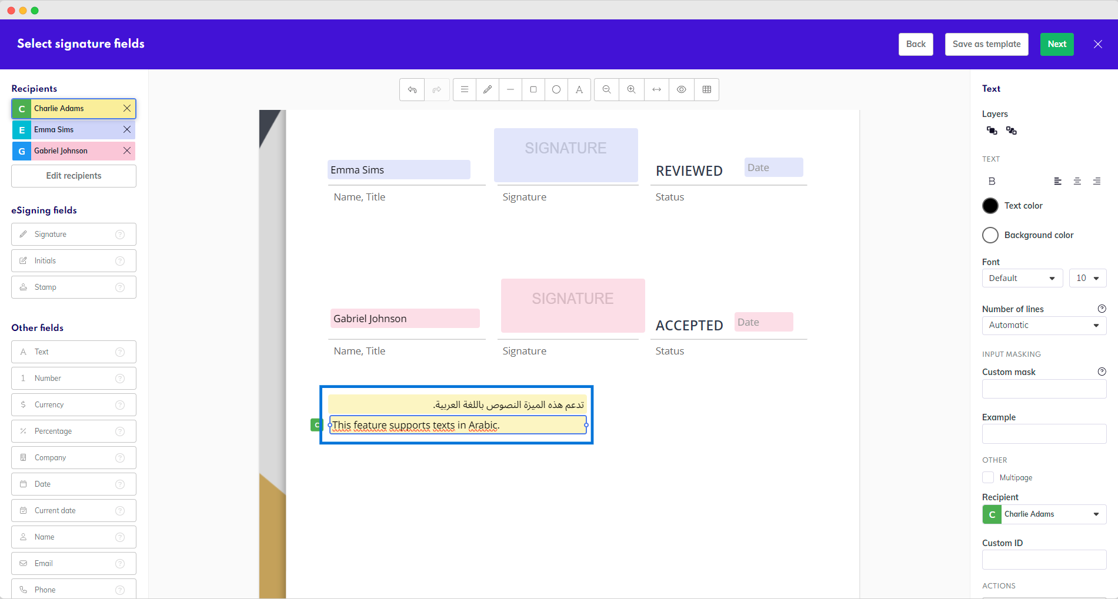Click the zoom in magnifier icon
Screen dimensions: 1118x599
631,89
